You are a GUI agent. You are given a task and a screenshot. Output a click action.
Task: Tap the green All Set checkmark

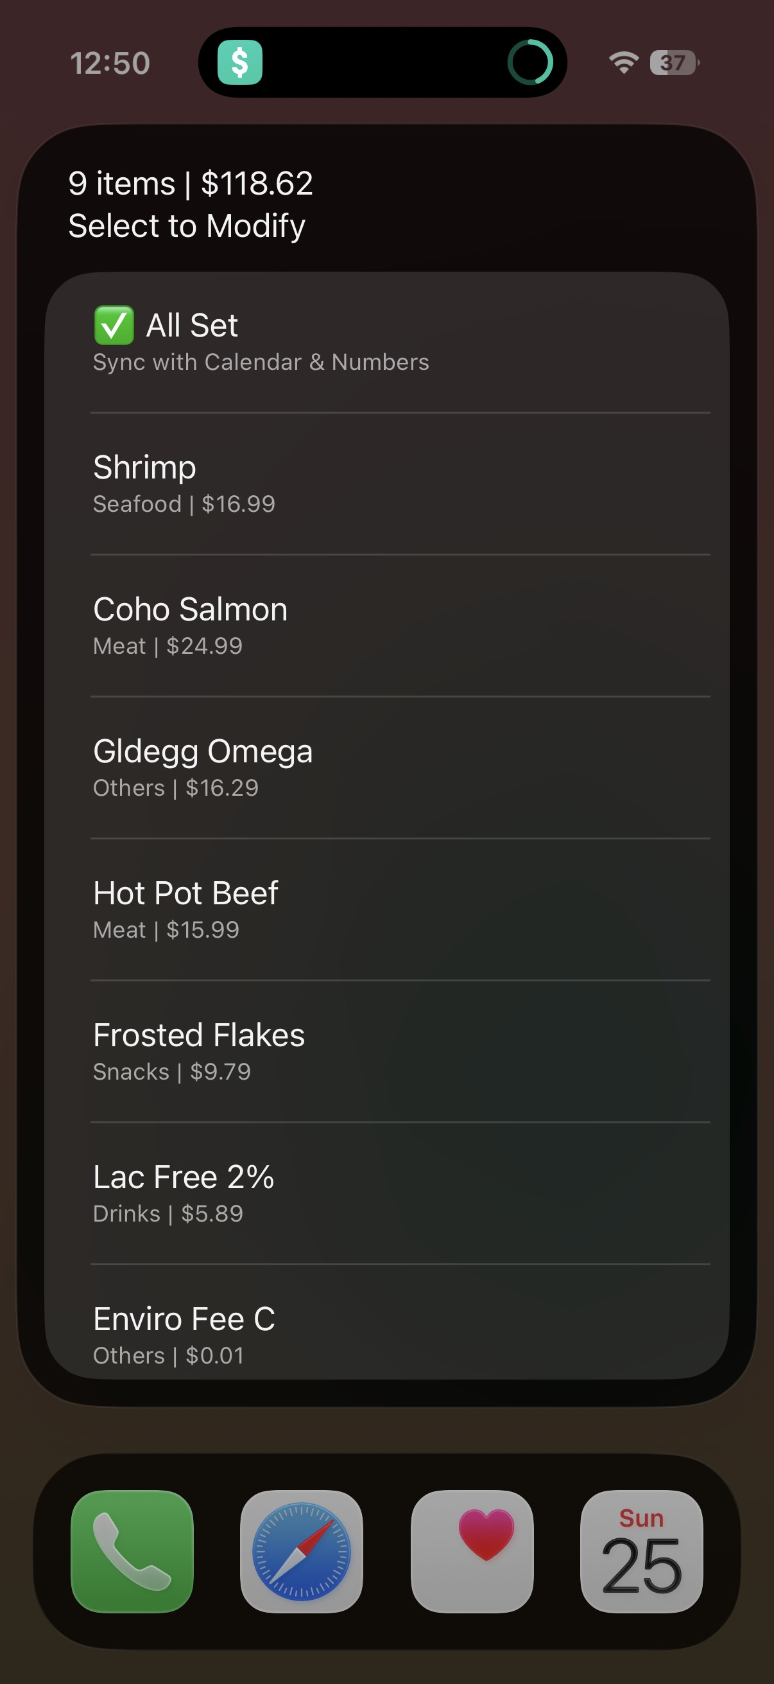[x=114, y=325]
